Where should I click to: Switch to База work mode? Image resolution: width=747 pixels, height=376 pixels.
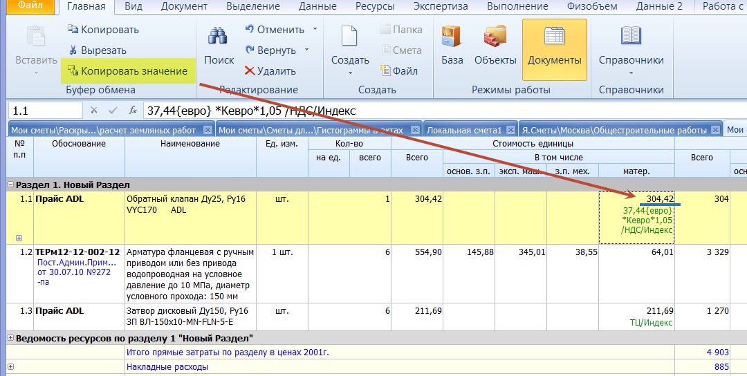click(x=452, y=45)
